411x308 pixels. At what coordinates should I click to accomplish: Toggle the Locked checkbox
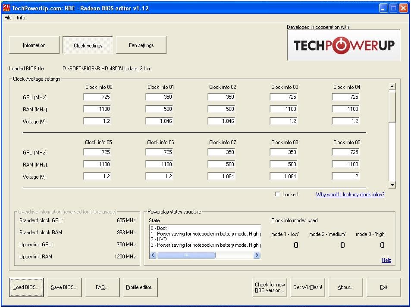point(277,194)
